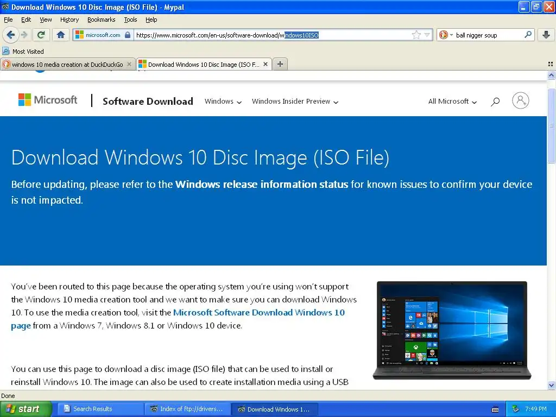The width and height of the screenshot is (556, 417).
Task: Click the Most Visited bookmarks icon
Action: pos(5,51)
